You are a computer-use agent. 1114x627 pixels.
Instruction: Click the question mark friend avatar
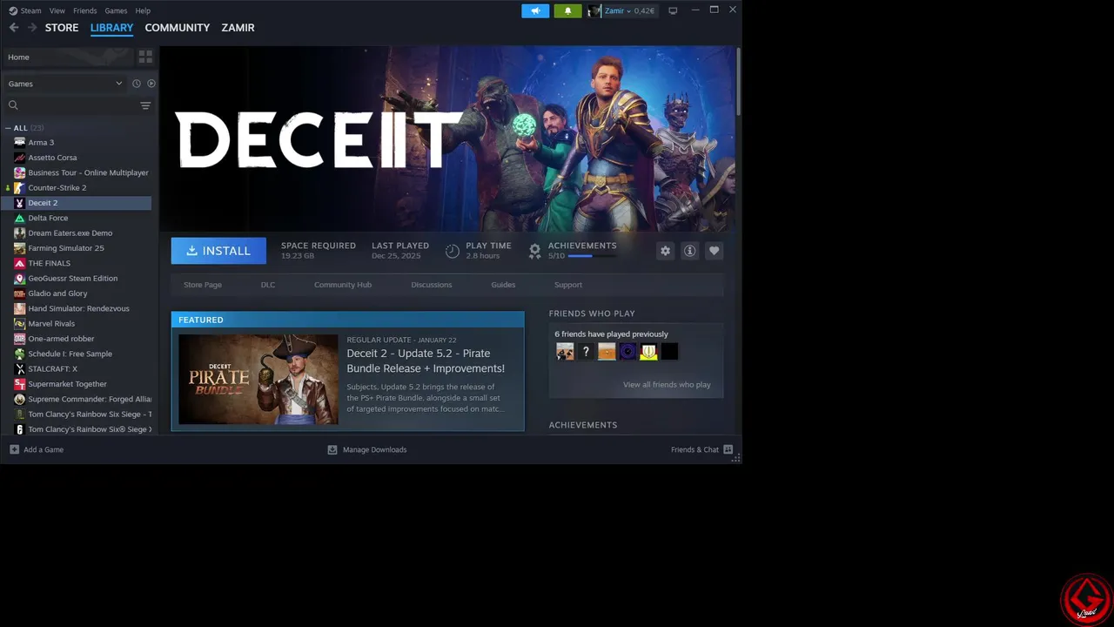pos(587,352)
